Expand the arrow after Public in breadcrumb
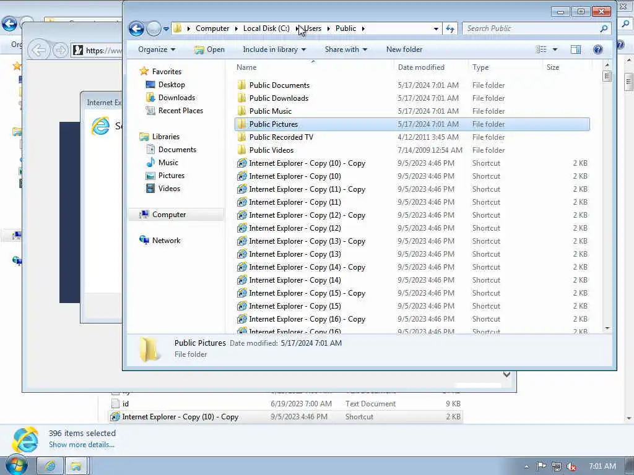The height and width of the screenshot is (475, 634). [363, 28]
